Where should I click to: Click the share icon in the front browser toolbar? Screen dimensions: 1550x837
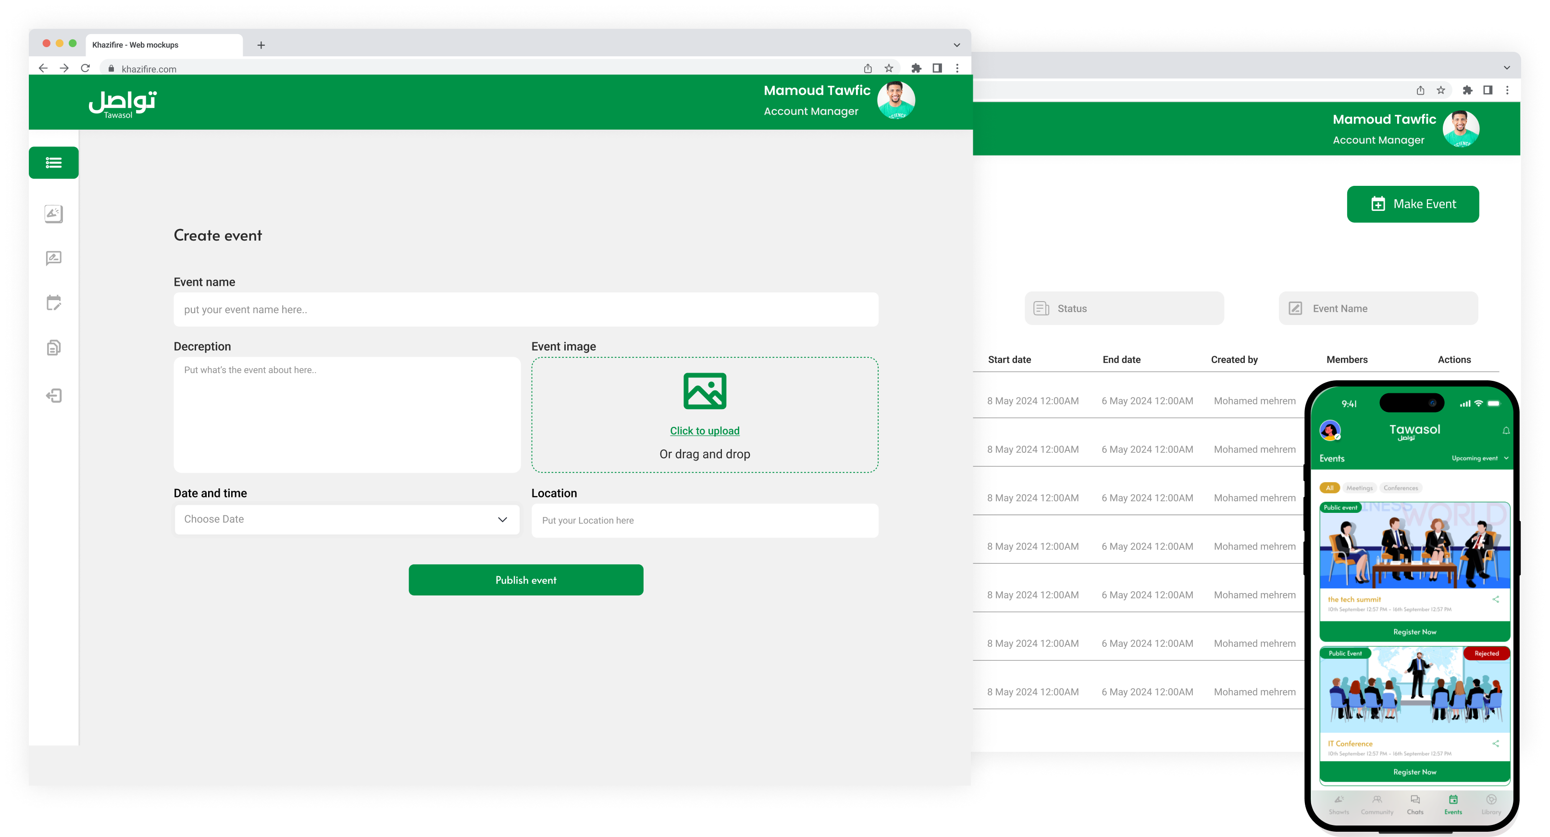pyautogui.click(x=867, y=68)
